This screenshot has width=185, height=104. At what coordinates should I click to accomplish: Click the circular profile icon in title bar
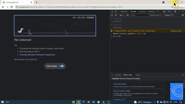[163, 2]
